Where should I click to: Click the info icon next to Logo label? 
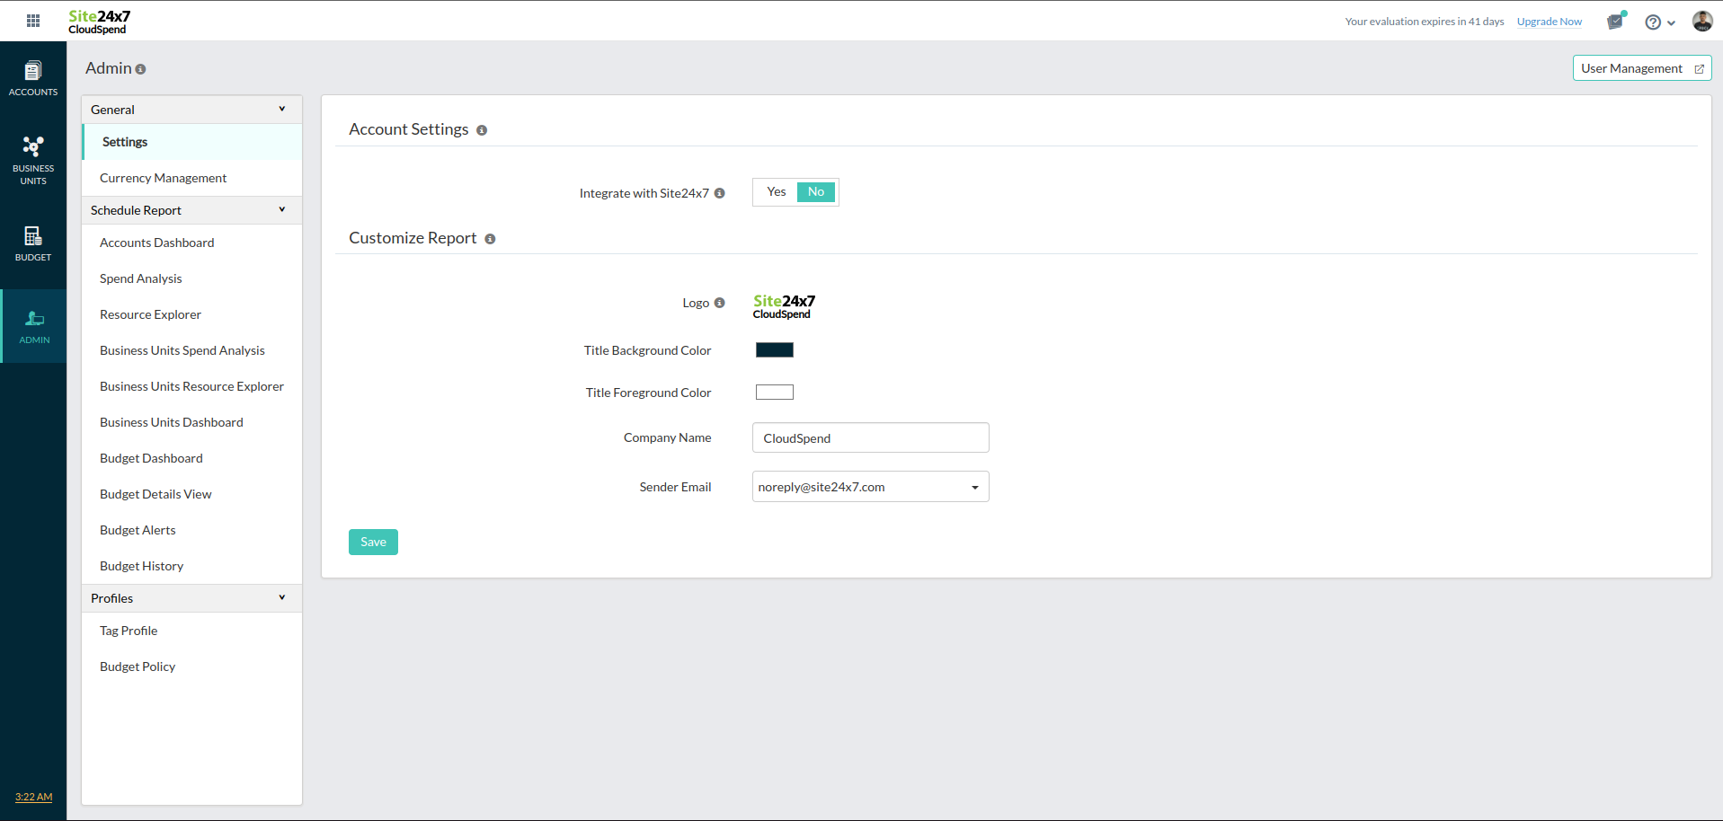720,303
